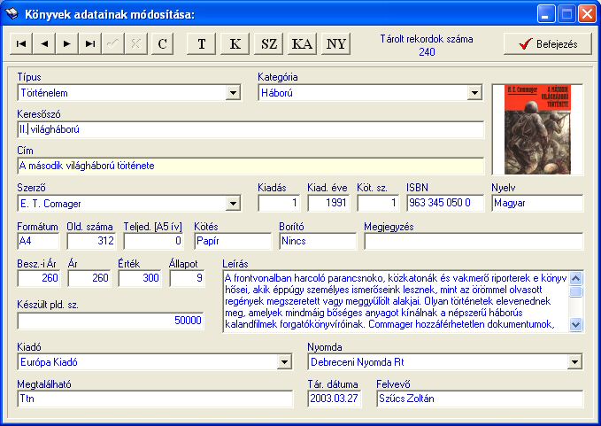Viewport: 601px width, 426px height.
Task: Click the Old. száma field showing 312
Action: 91,241
